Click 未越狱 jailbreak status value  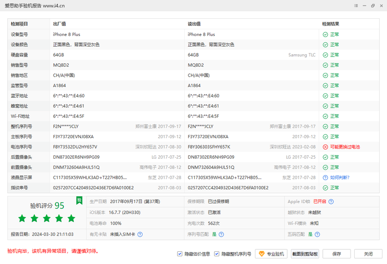pos(315,212)
